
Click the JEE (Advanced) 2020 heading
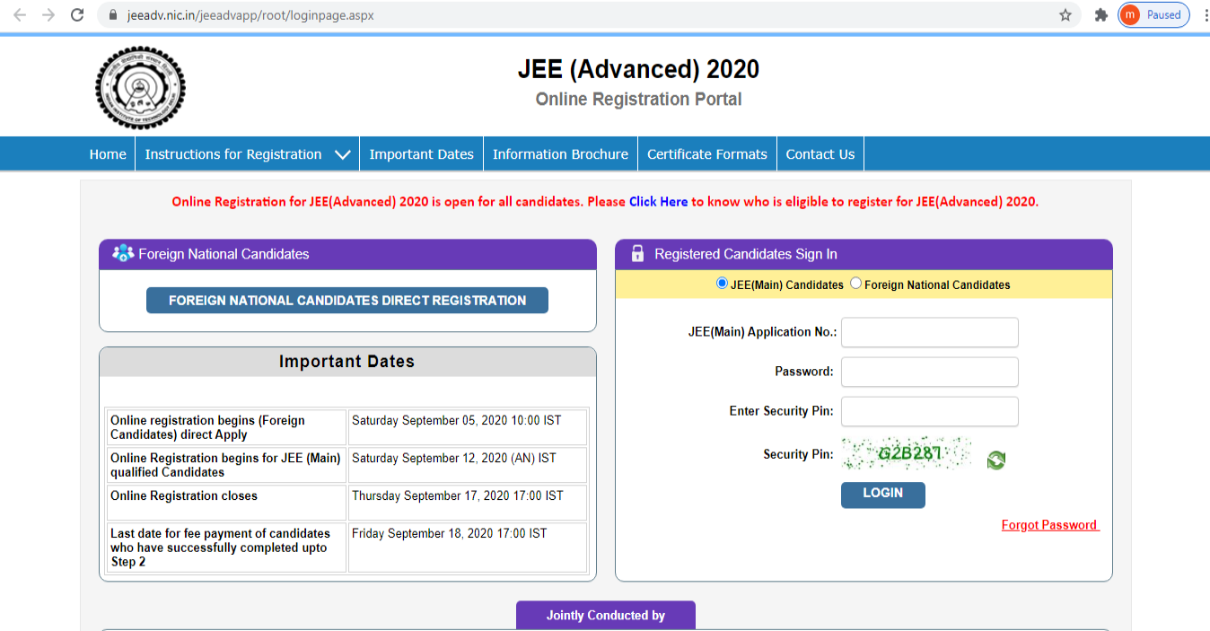click(x=638, y=69)
